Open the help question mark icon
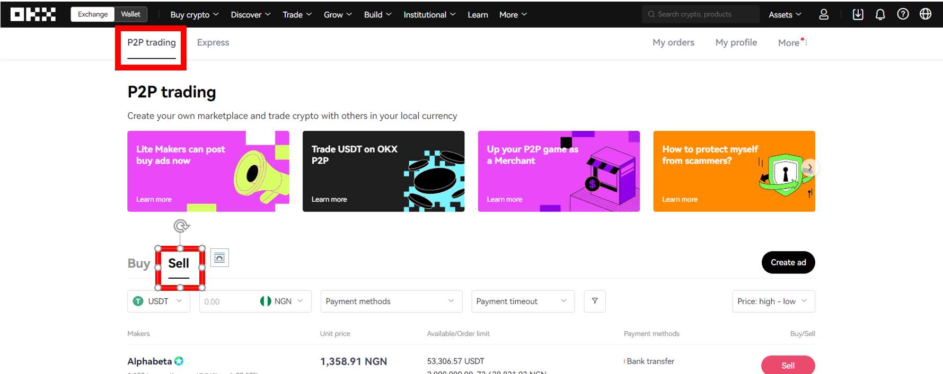Viewport: 943px width, 374px height. [x=903, y=14]
